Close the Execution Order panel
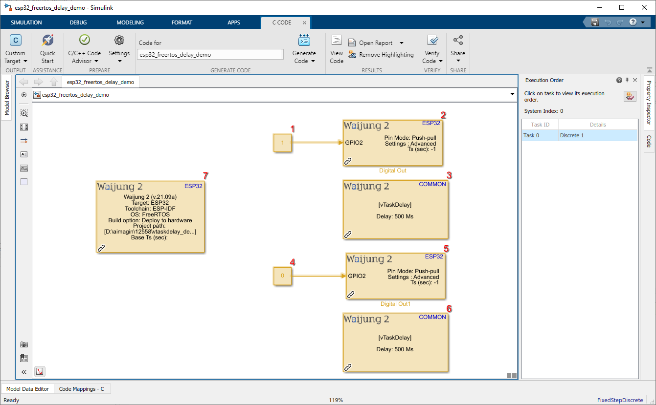The image size is (656, 405). [635, 80]
